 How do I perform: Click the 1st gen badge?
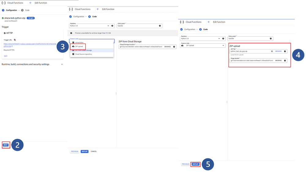click(x=31, y=18)
